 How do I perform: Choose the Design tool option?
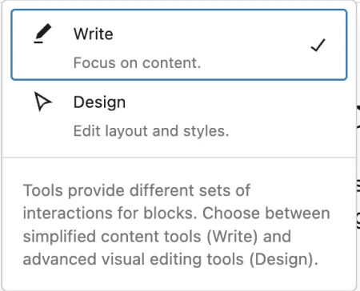(179, 116)
